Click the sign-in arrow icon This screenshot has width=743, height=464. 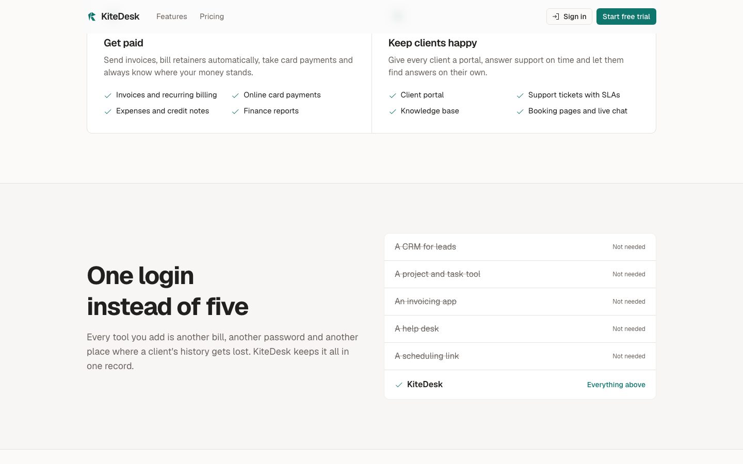pyautogui.click(x=556, y=16)
